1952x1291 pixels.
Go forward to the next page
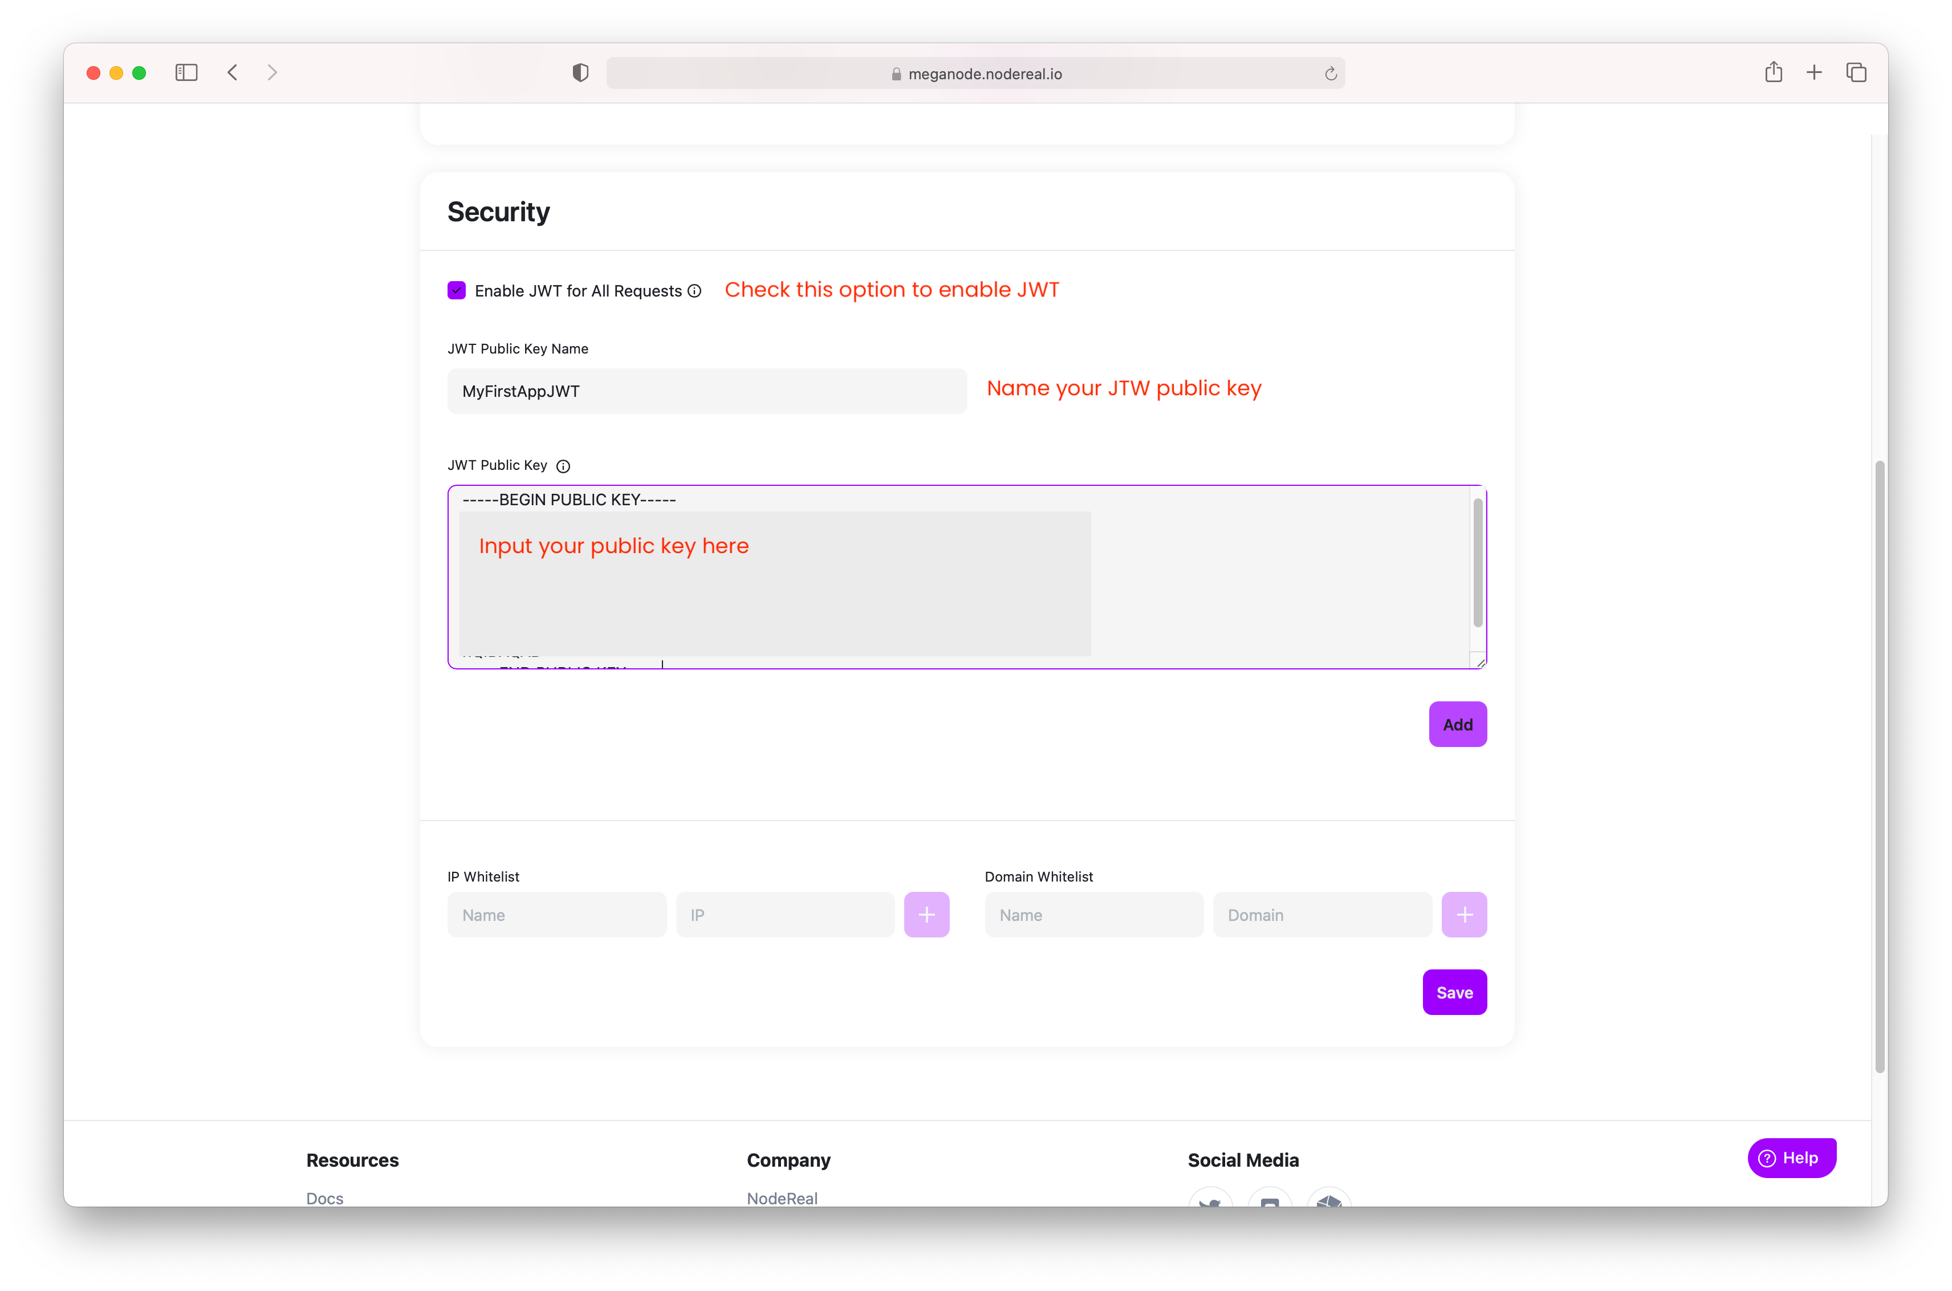pyautogui.click(x=273, y=72)
